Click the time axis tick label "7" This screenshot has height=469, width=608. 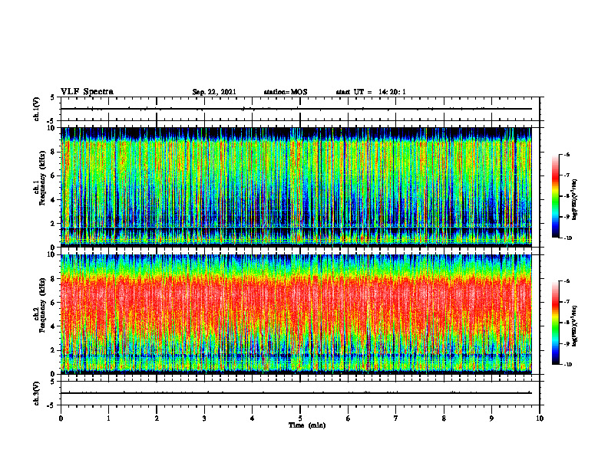tap(396, 418)
